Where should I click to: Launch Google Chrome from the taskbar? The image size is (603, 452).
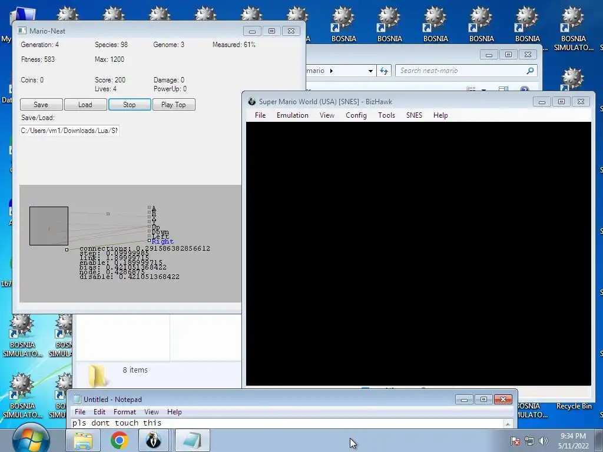pyautogui.click(x=119, y=440)
